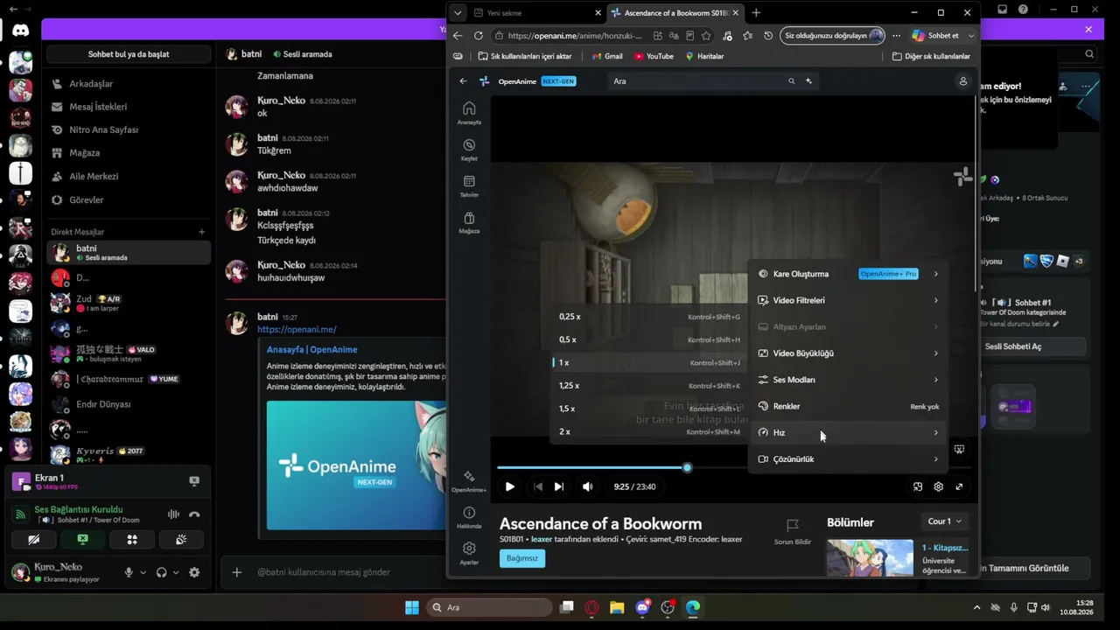The height and width of the screenshot is (630, 1120).
Task: Open OpenAnime+ in the sidebar
Action: pyautogui.click(x=469, y=480)
